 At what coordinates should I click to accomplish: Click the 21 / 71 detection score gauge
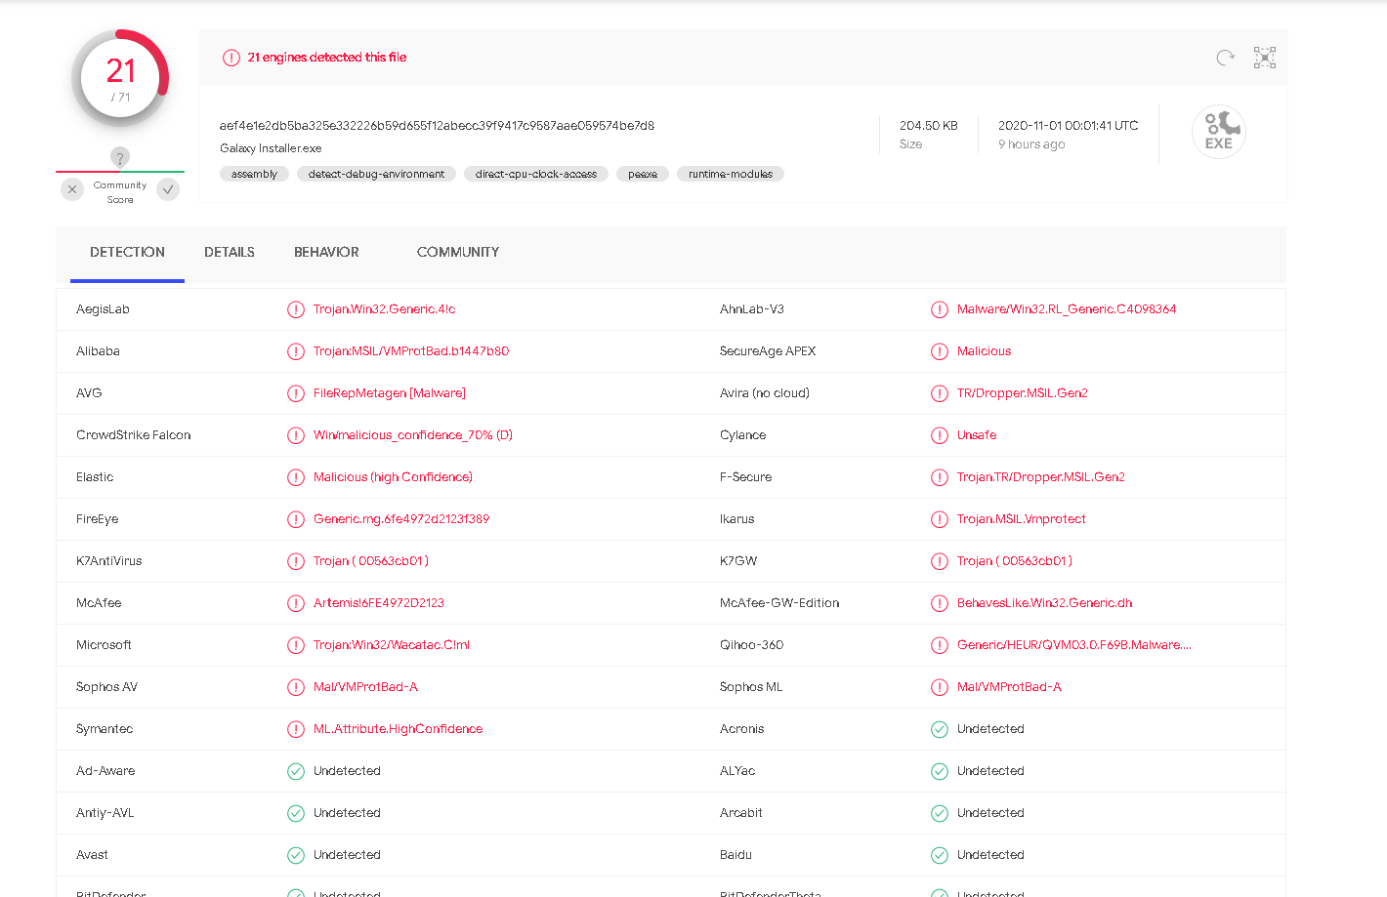120,78
